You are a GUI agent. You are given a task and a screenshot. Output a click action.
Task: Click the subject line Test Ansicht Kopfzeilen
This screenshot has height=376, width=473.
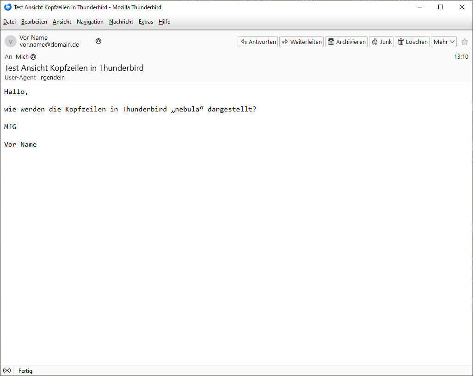coord(74,68)
